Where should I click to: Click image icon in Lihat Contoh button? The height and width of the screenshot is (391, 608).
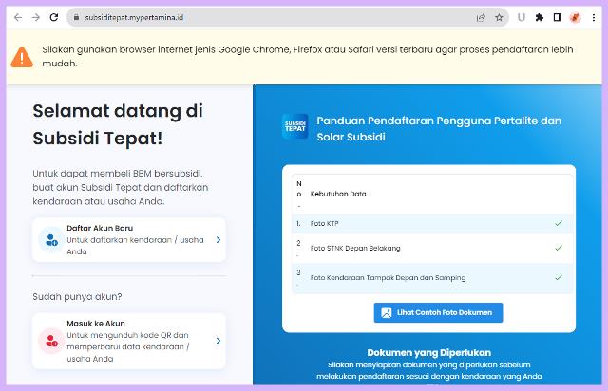point(387,313)
